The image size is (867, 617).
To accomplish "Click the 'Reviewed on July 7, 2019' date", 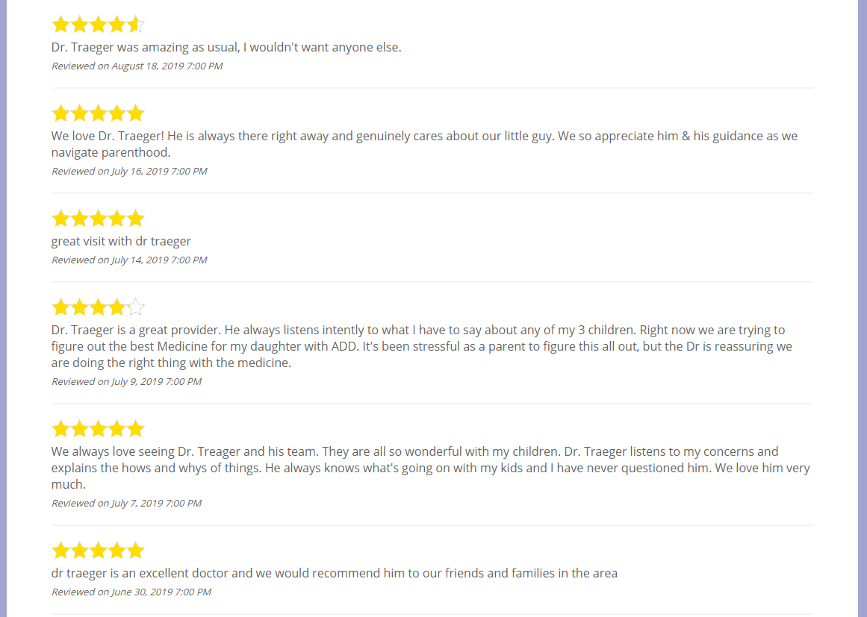I will 127,503.
